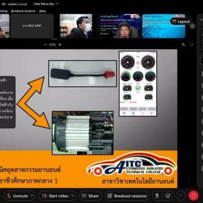The width and height of the screenshot is (203, 203).
Task: Open the Breakout Sessions menu
Action: coord(23,11)
